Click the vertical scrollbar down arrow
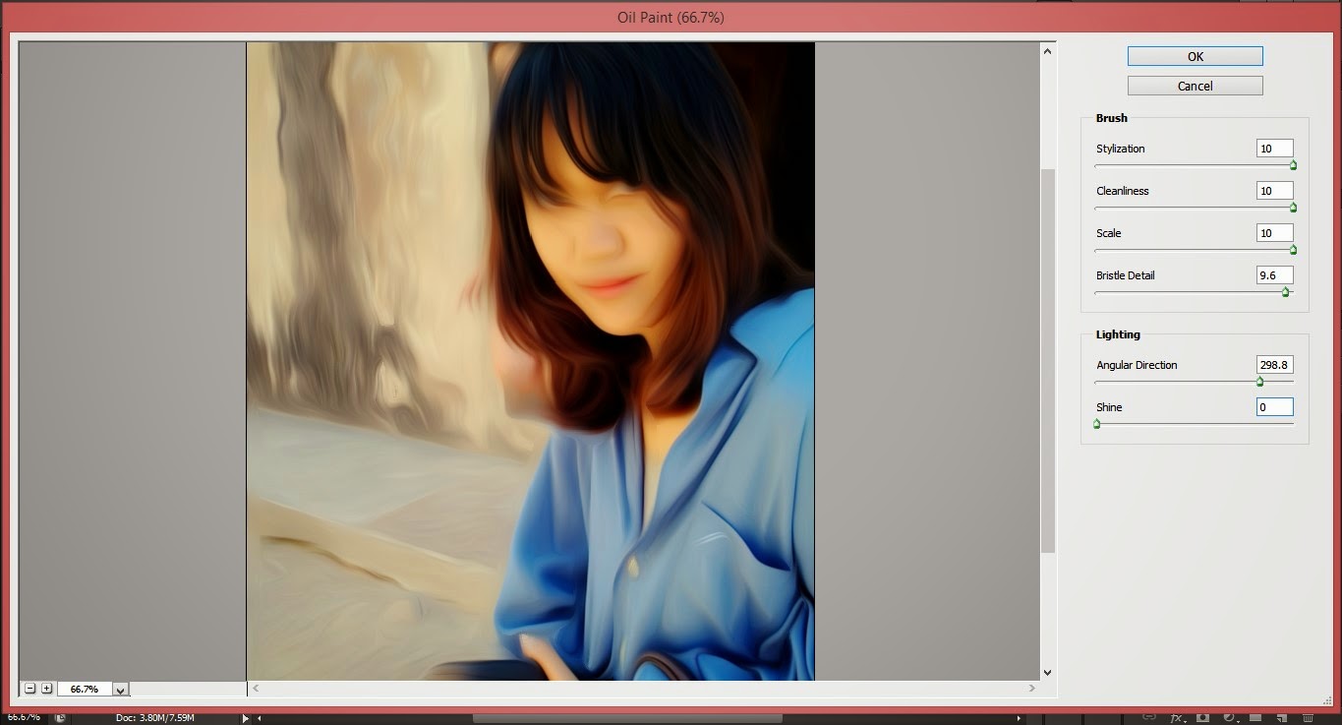This screenshot has width=1342, height=725. [x=1047, y=672]
